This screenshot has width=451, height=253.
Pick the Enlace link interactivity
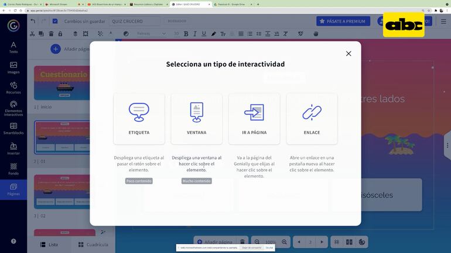(312, 119)
